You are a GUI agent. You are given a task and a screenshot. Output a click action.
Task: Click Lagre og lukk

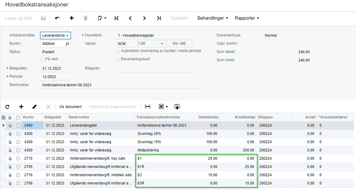[x=19, y=18]
